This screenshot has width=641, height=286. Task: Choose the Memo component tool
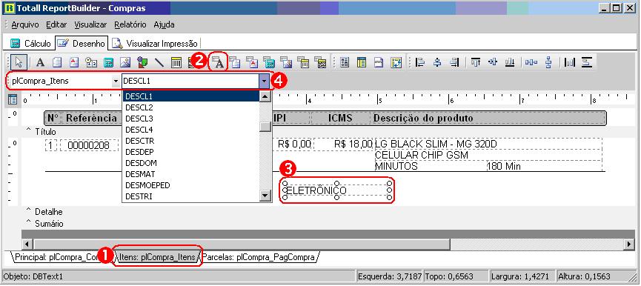coord(57,62)
